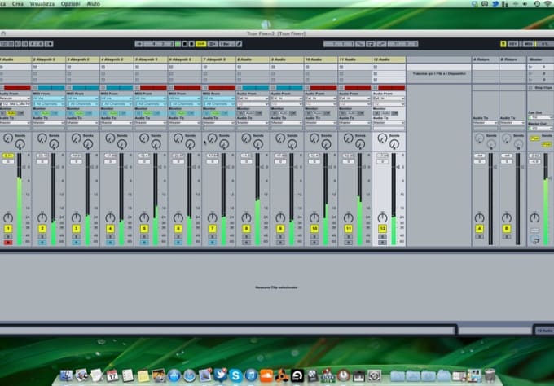This screenshot has width=554, height=386.
Task: Click the first scene launch triangle in Master
Action: point(530,67)
